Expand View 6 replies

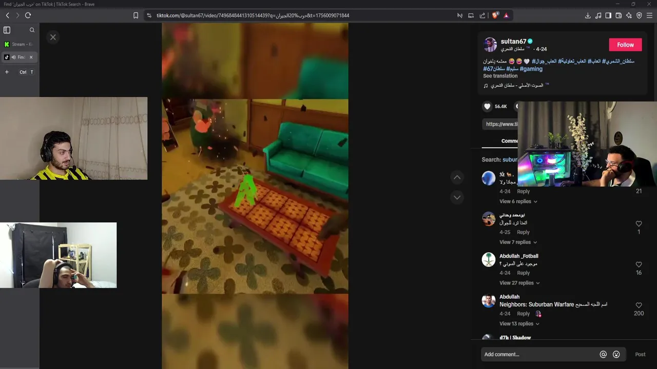(518, 201)
